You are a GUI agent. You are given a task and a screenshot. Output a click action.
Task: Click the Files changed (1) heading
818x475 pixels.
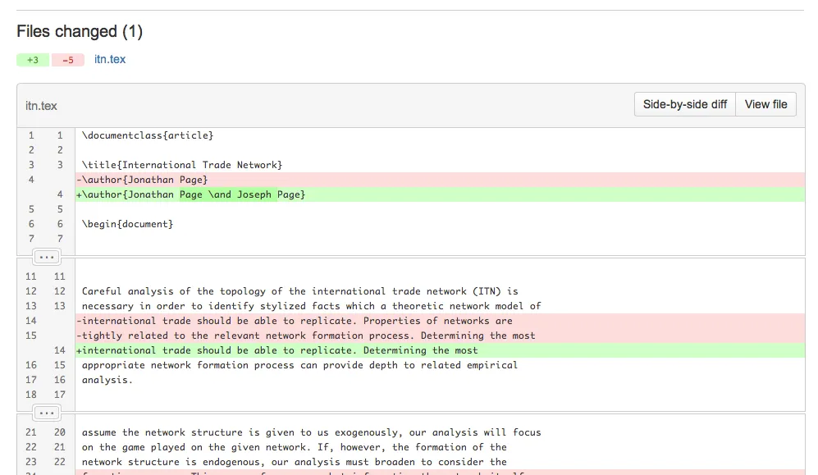[80, 32]
